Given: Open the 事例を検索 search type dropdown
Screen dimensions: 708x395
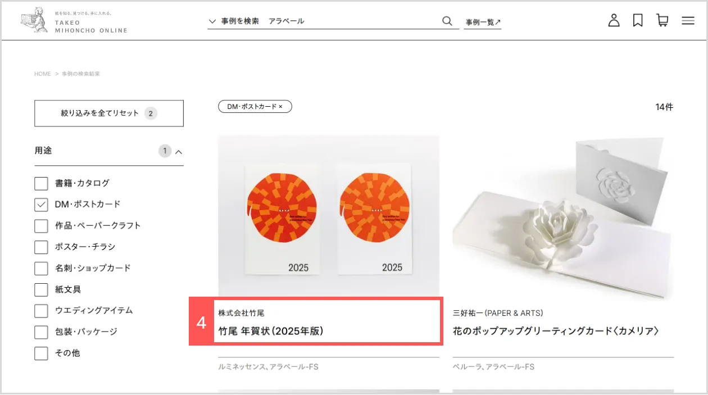Looking at the screenshot, I should [234, 21].
